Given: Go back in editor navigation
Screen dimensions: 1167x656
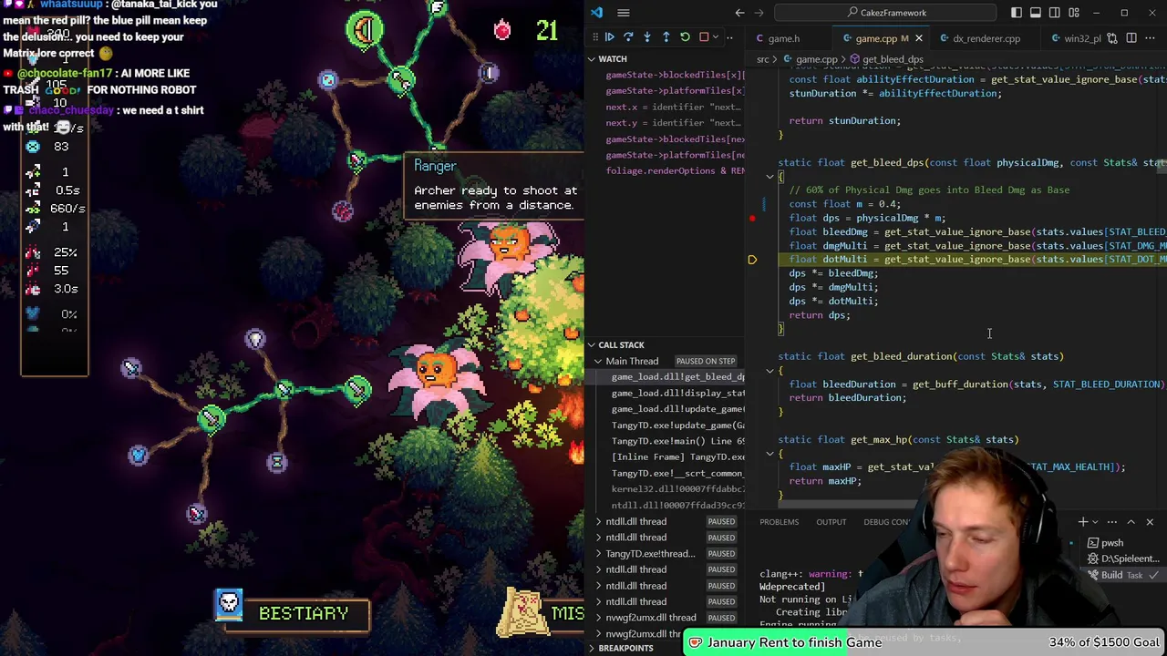Looking at the screenshot, I should coord(739,13).
